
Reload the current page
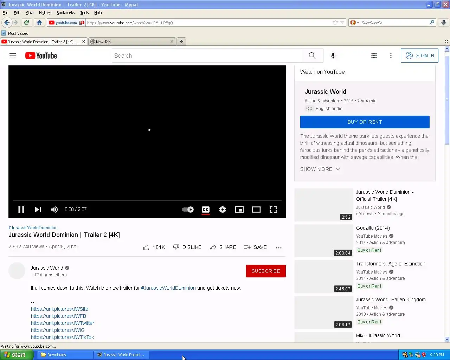pyautogui.click(x=26, y=22)
